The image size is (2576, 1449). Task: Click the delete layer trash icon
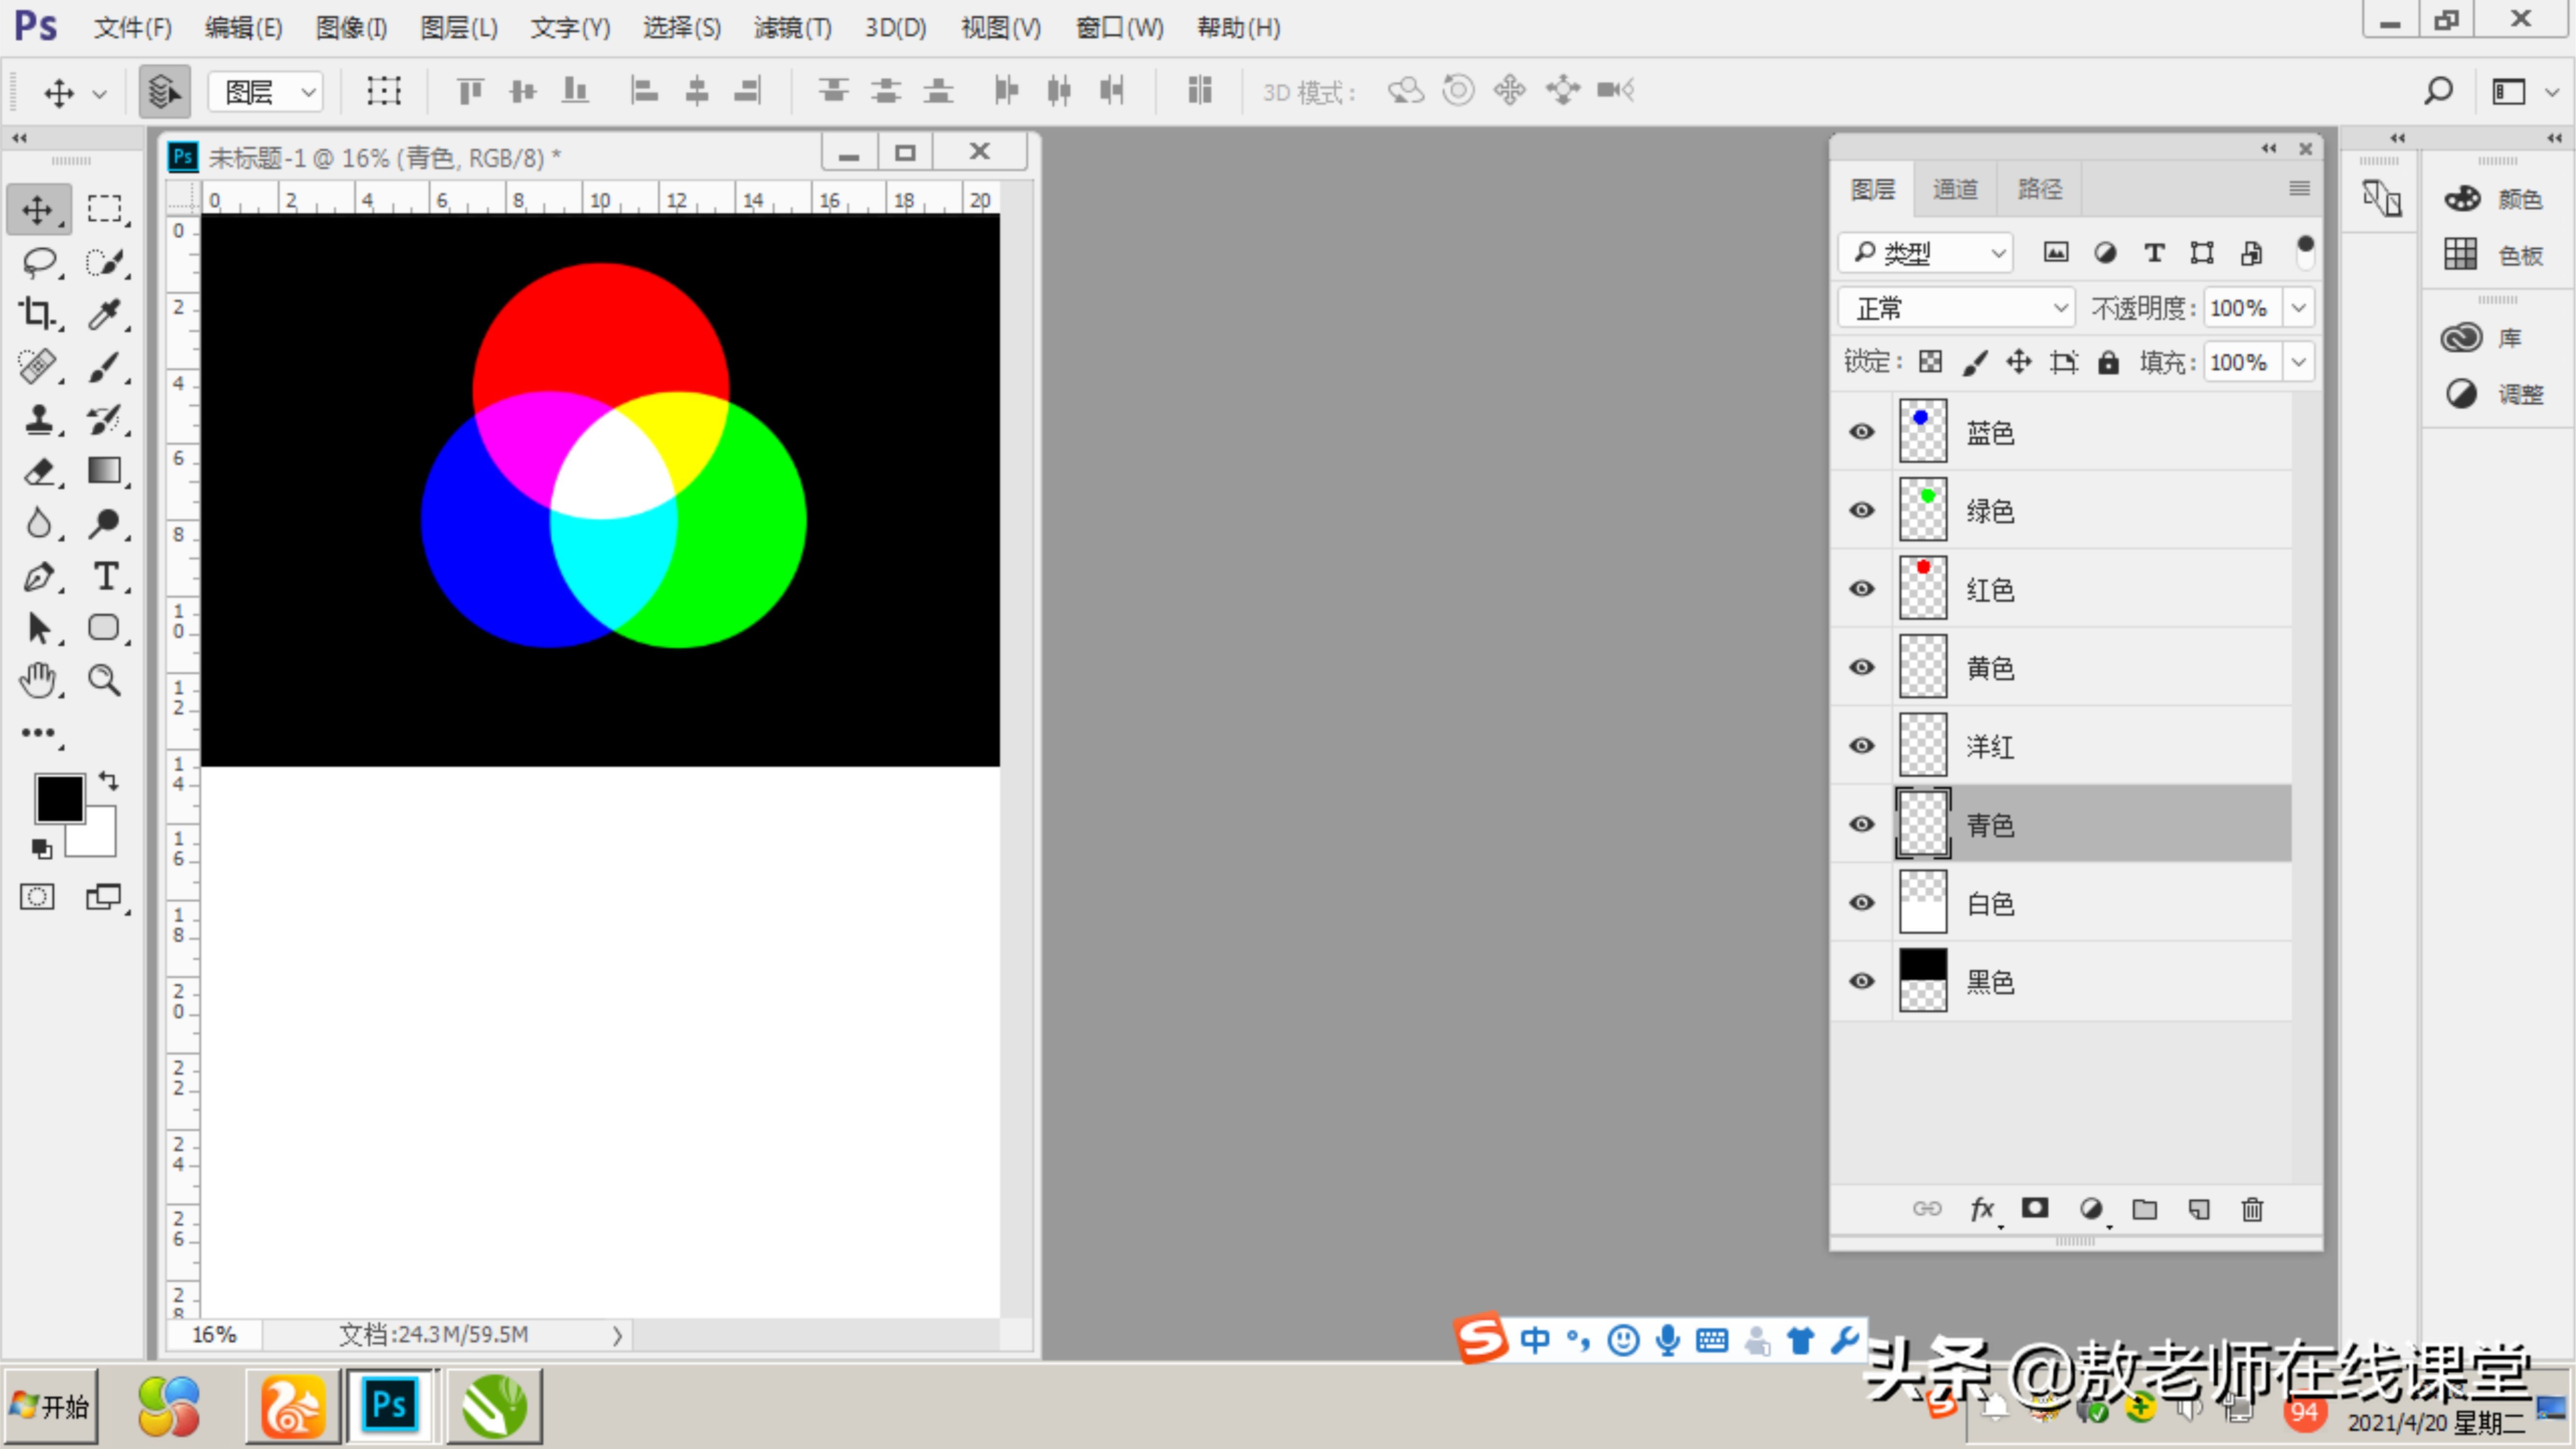tap(2252, 1209)
